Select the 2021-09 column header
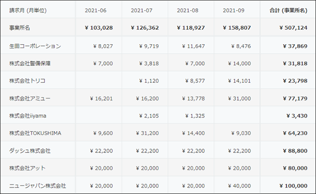 pos(237,10)
